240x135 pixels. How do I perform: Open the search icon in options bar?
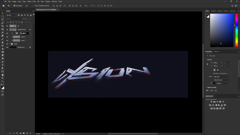[x=232, y=6]
